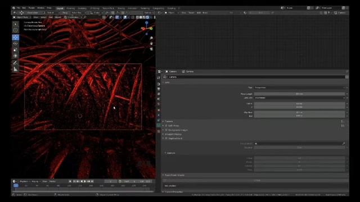Select the 3D Cursor tool
Image resolution: width=360 pixels, height=202 pixels.
coord(15,30)
